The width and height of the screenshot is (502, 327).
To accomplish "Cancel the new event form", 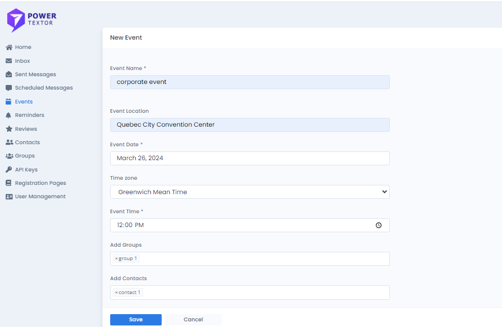I will pos(193,320).
